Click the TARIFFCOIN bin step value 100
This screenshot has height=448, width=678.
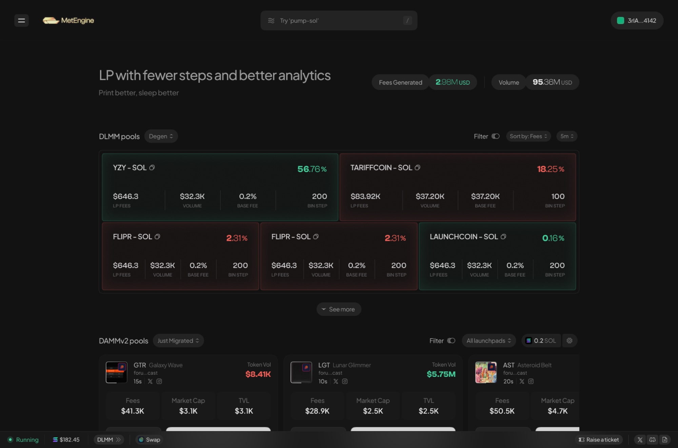point(558,196)
